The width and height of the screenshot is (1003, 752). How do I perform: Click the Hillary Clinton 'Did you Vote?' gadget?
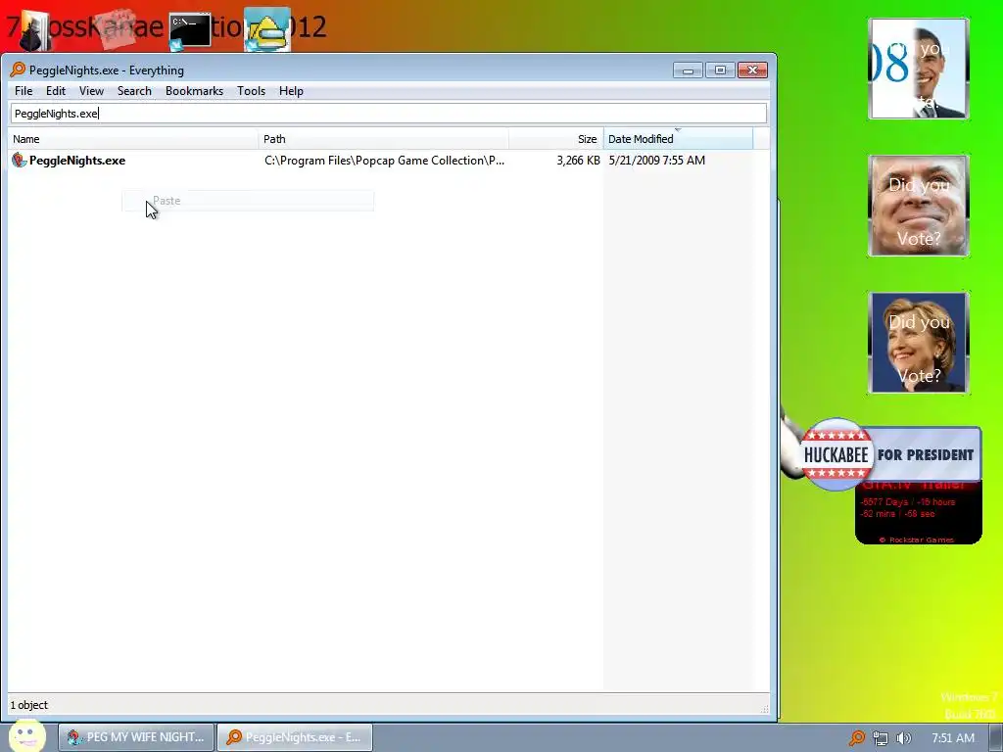919,343
